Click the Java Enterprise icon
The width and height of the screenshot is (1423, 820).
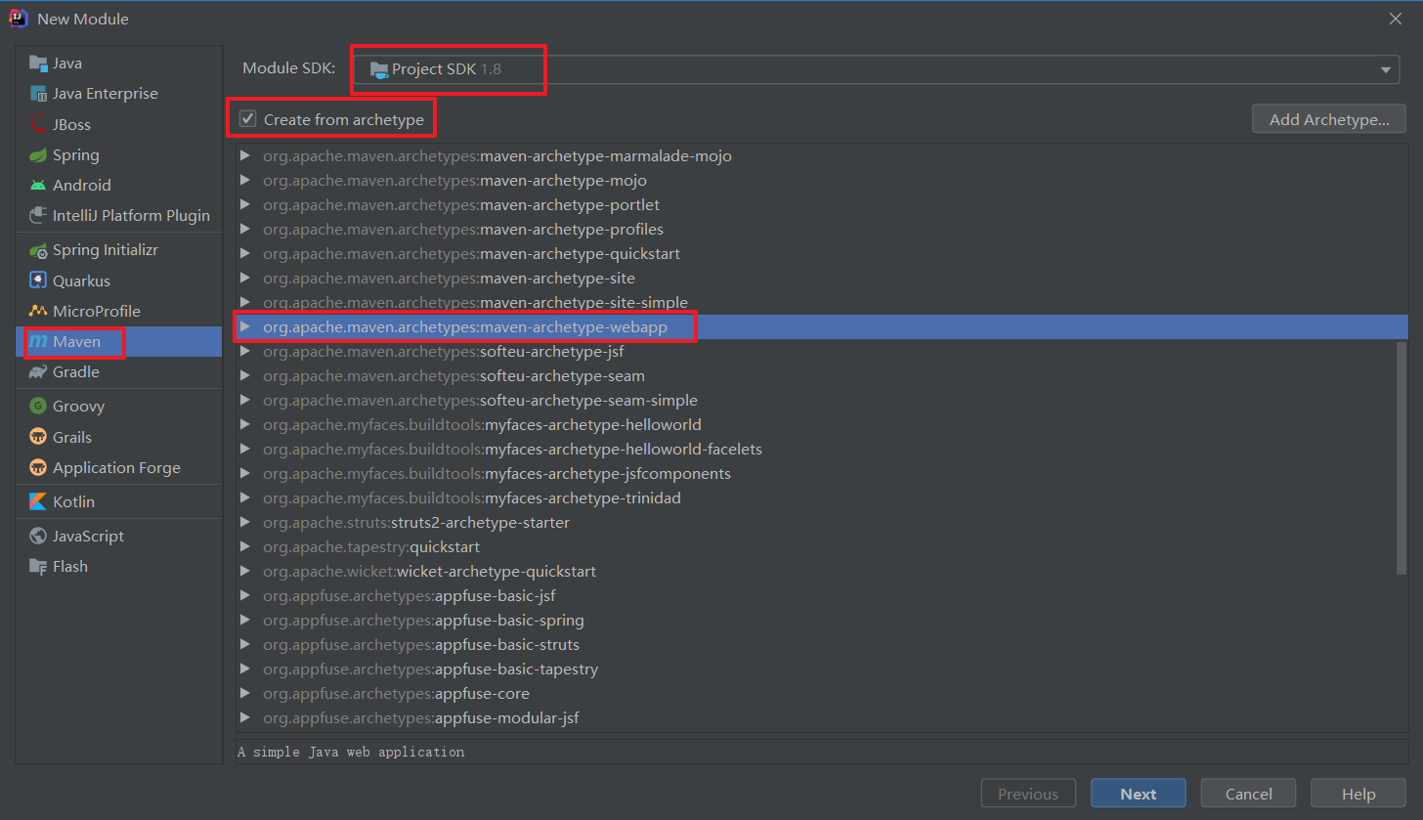(x=38, y=94)
